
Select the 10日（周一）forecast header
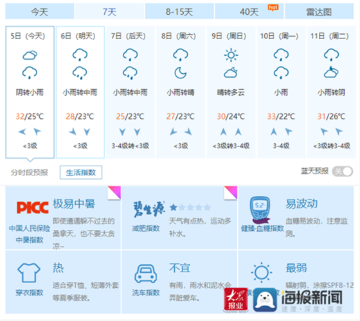[279, 36]
